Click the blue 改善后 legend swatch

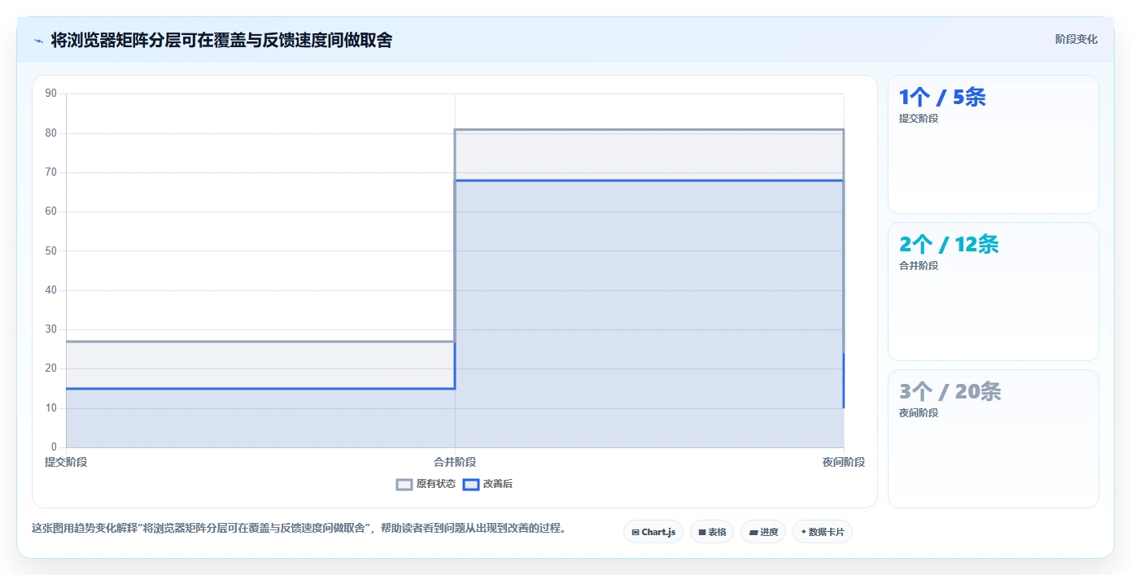[470, 484]
